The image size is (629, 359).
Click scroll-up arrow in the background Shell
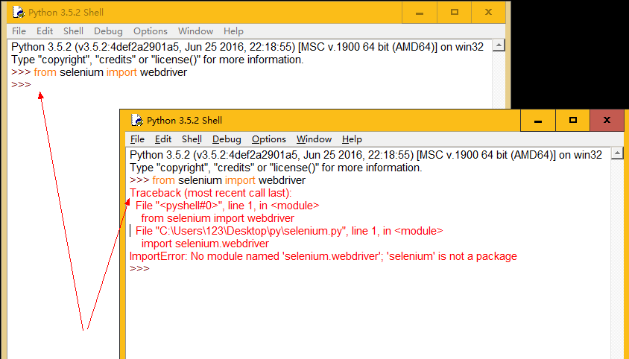(x=499, y=45)
